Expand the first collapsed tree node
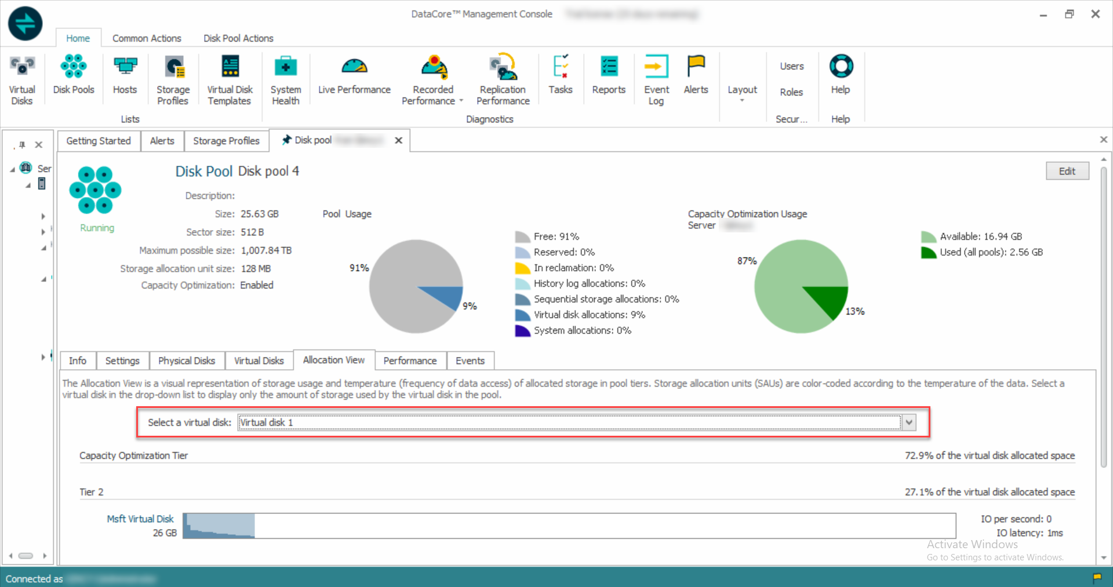This screenshot has width=1113, height=587. 43,217
